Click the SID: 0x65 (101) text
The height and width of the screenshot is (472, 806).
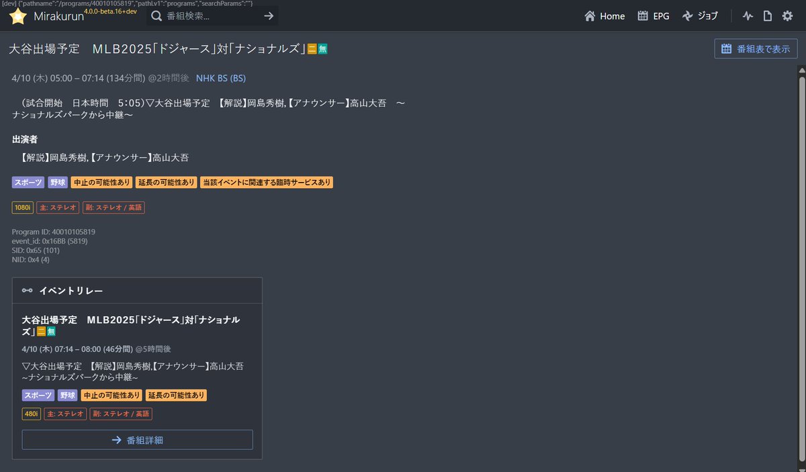36,250
